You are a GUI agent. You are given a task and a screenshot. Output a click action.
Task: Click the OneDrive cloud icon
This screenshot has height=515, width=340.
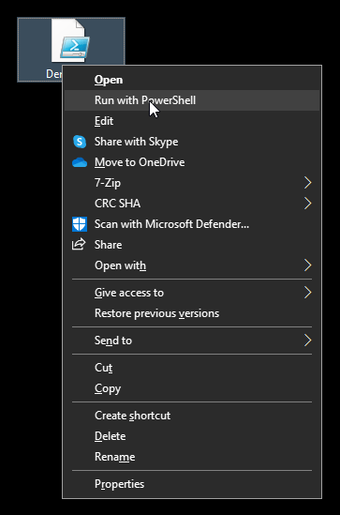pyautogui.click(x=80, y=162)
